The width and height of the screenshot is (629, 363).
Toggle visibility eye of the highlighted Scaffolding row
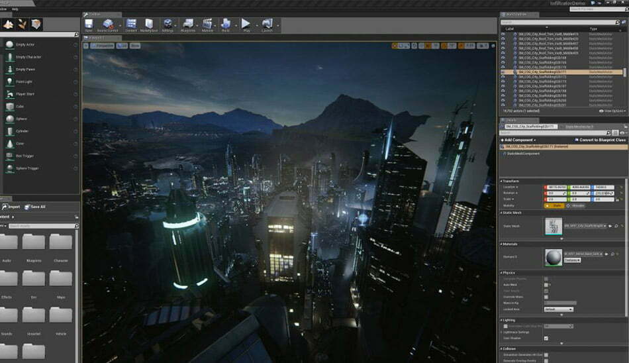[503, 72]
